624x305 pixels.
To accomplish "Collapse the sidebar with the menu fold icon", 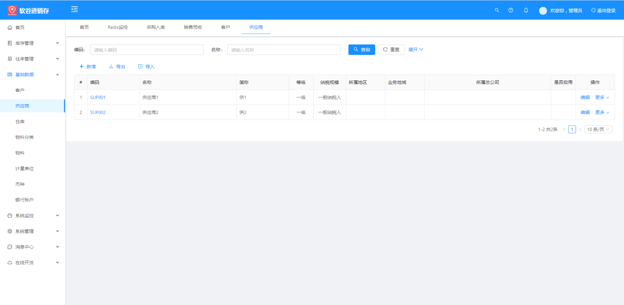I will point(74,9).
